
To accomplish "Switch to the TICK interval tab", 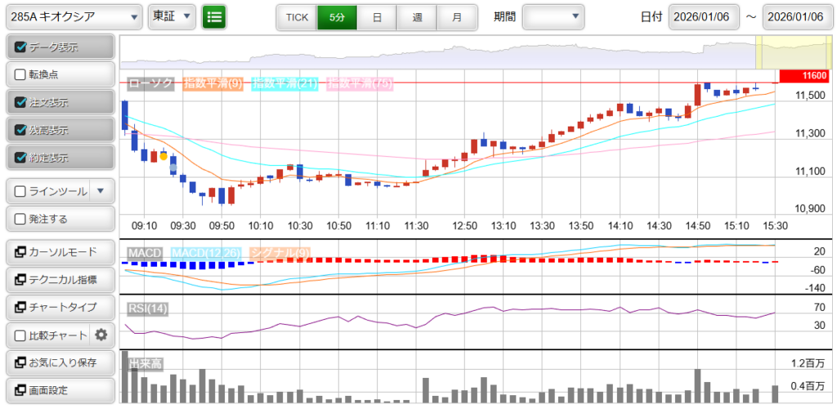I will (297, 16).
